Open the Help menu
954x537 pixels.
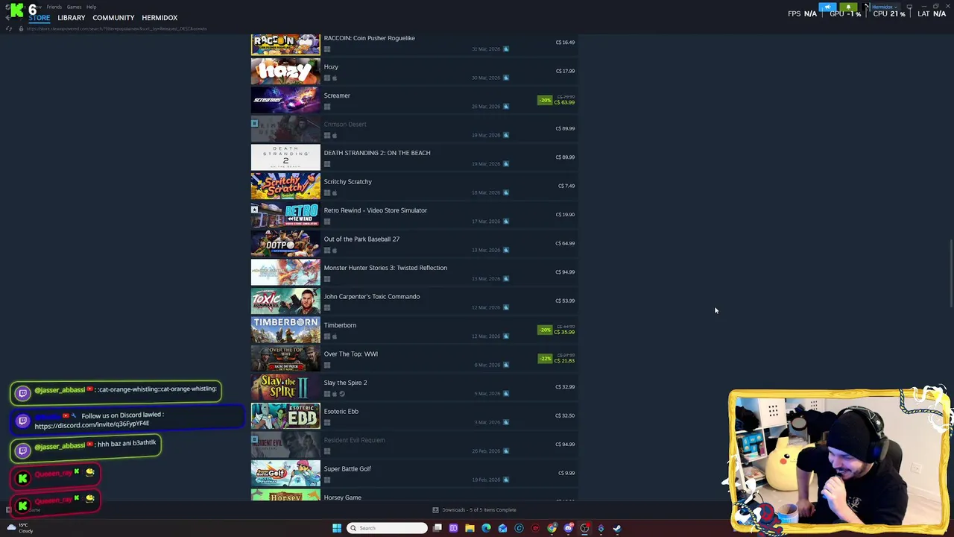coord(91,7)
